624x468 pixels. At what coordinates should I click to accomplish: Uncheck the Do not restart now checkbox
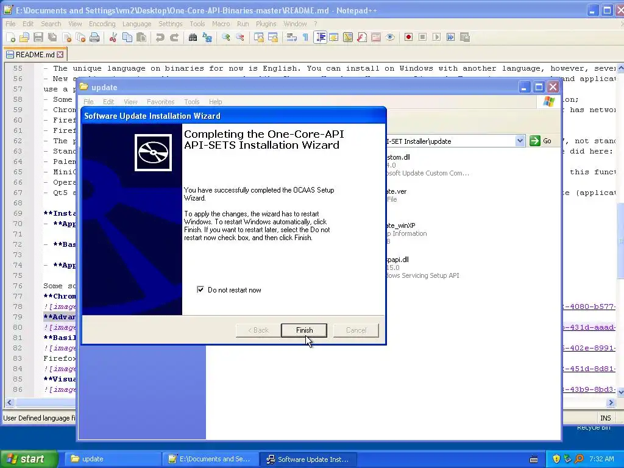200,289
